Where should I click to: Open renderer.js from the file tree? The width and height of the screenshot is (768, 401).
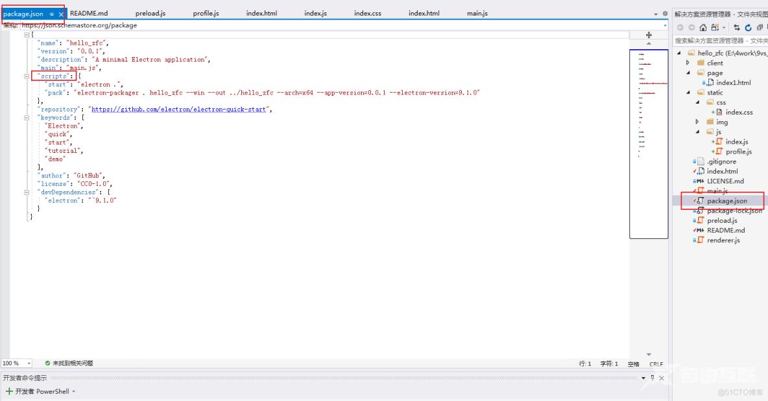click(723, 240)
